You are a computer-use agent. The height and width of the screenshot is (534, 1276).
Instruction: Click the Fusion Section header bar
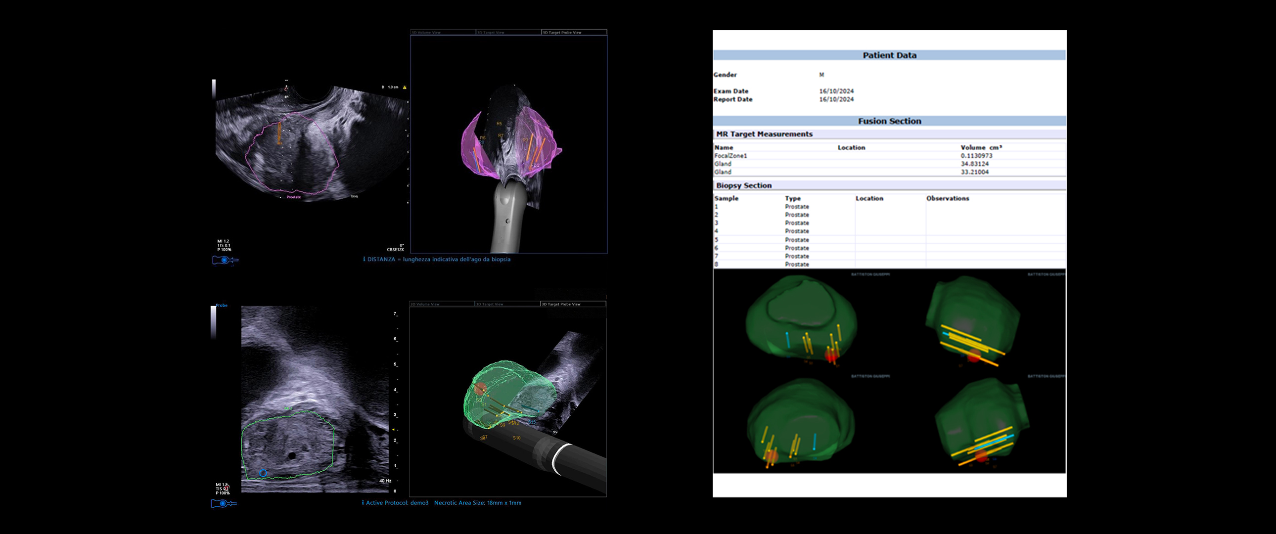click(x=889, y=121)
